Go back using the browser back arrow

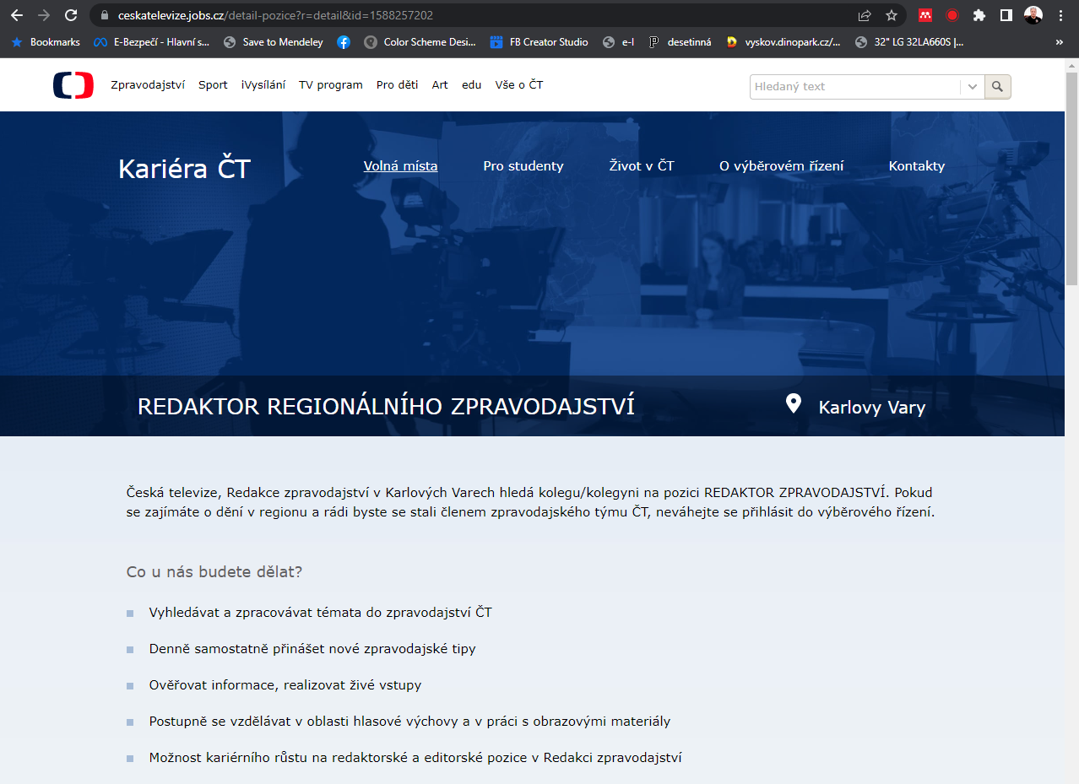coord(17,15)
